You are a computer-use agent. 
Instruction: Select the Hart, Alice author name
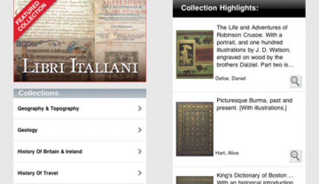tap(227, 153)
